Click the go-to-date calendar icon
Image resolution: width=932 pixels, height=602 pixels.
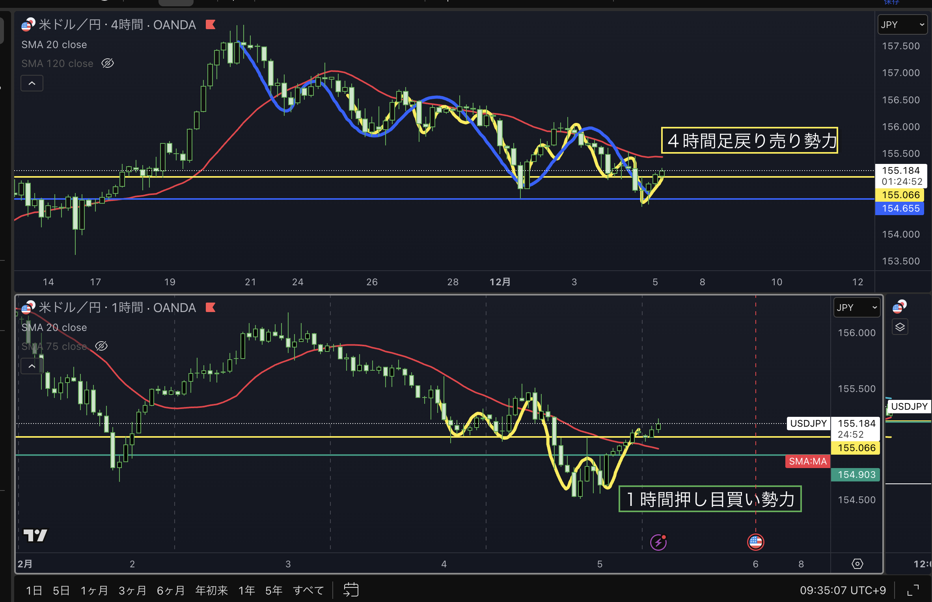point(350,590)
